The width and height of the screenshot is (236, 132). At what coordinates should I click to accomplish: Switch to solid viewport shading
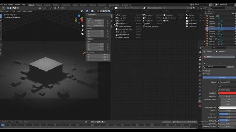click(x=104, y=11)
